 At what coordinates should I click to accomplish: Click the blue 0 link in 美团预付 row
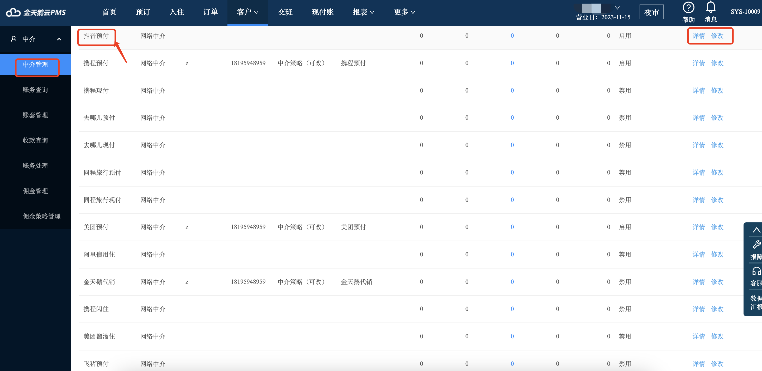pyautogui.click(x=512, y=227)
